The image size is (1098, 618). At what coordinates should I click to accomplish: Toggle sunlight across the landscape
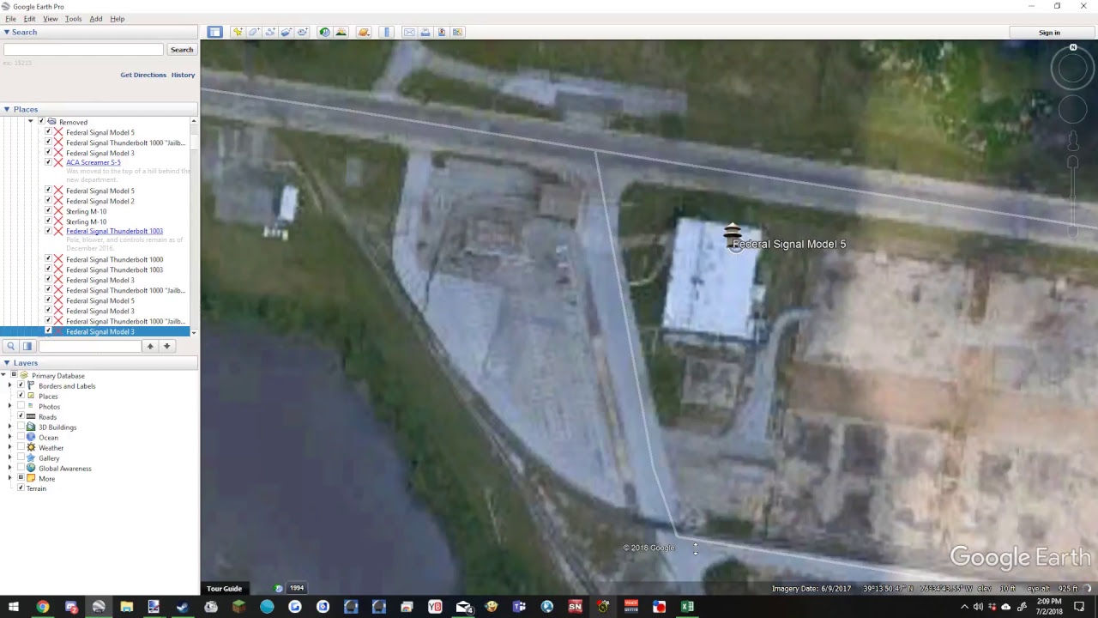(x=341, y=33)
